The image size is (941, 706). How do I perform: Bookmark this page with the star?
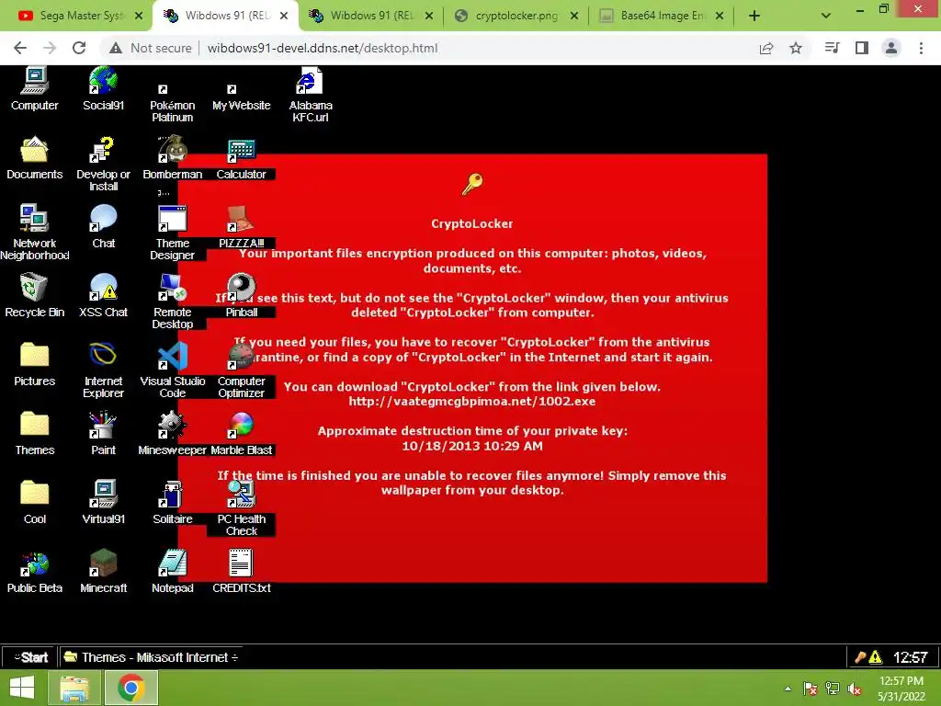[x=796, y=48]
